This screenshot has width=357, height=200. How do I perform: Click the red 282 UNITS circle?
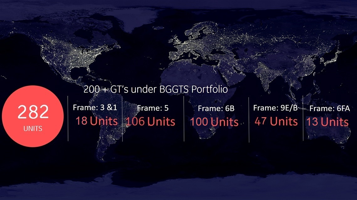[33, 116]
